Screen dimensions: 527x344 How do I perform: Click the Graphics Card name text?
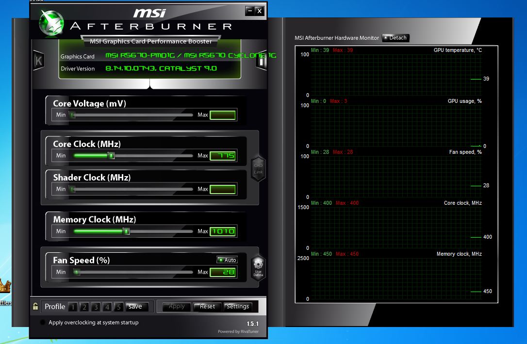[191, 55]
